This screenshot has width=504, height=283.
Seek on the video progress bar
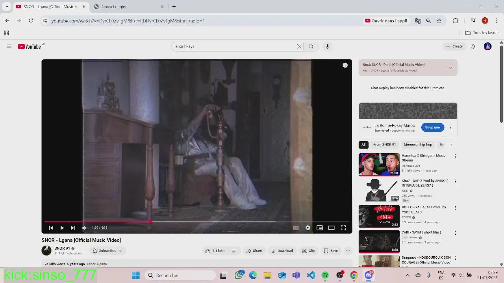pyautogui.click(x=197, y=222)
